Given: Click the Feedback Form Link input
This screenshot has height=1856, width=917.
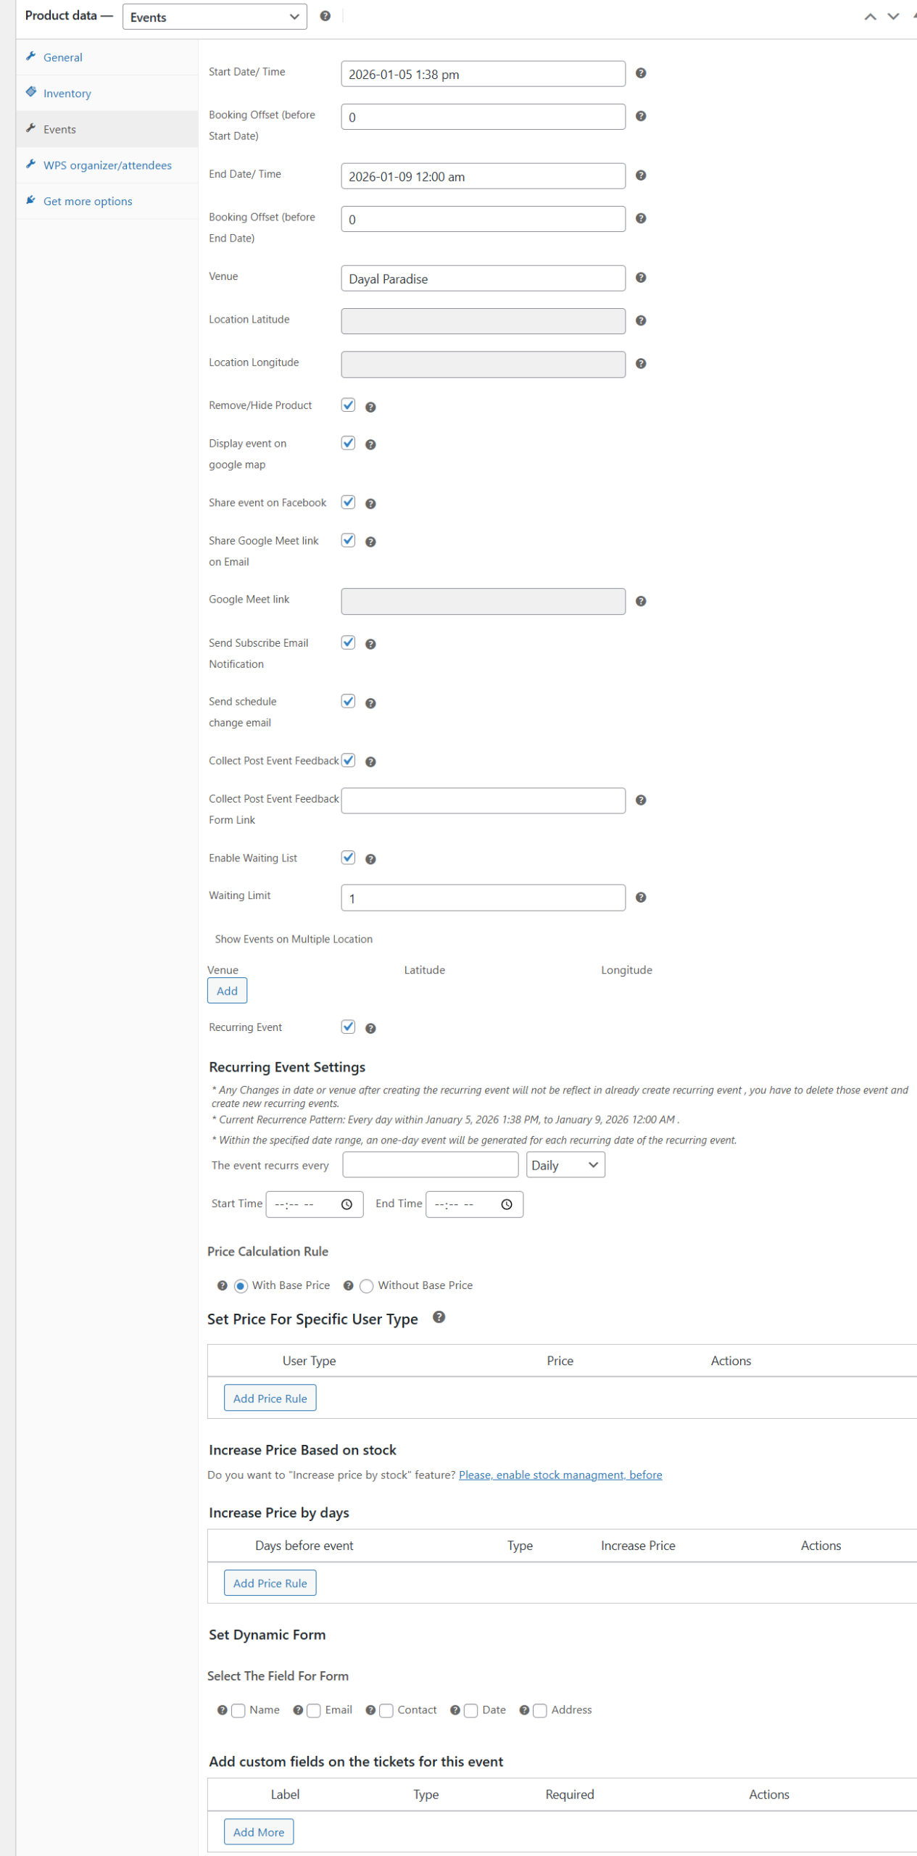Looking at the screenshot, I should click(483, 801).
